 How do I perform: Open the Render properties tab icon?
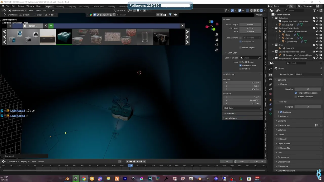(270, 75)
